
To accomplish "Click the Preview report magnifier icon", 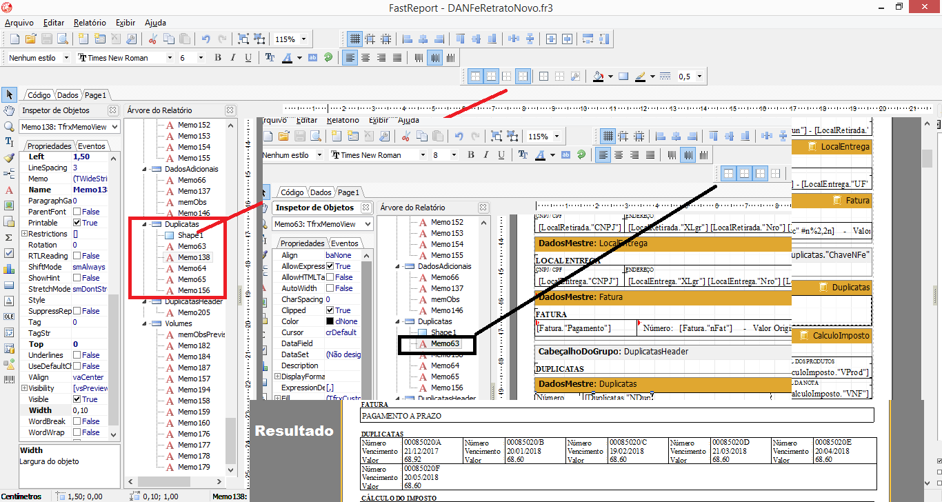I will pyautogui.click(x=62, y=39).
